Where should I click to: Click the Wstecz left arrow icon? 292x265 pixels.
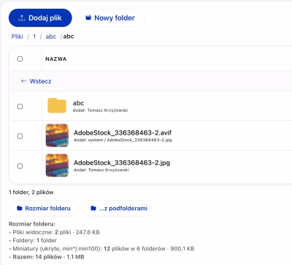click(23, 81)
